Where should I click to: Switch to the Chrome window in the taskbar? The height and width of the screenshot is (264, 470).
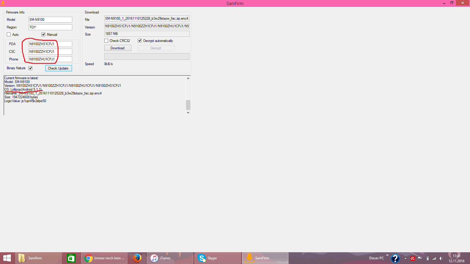[x=104, y=258]
